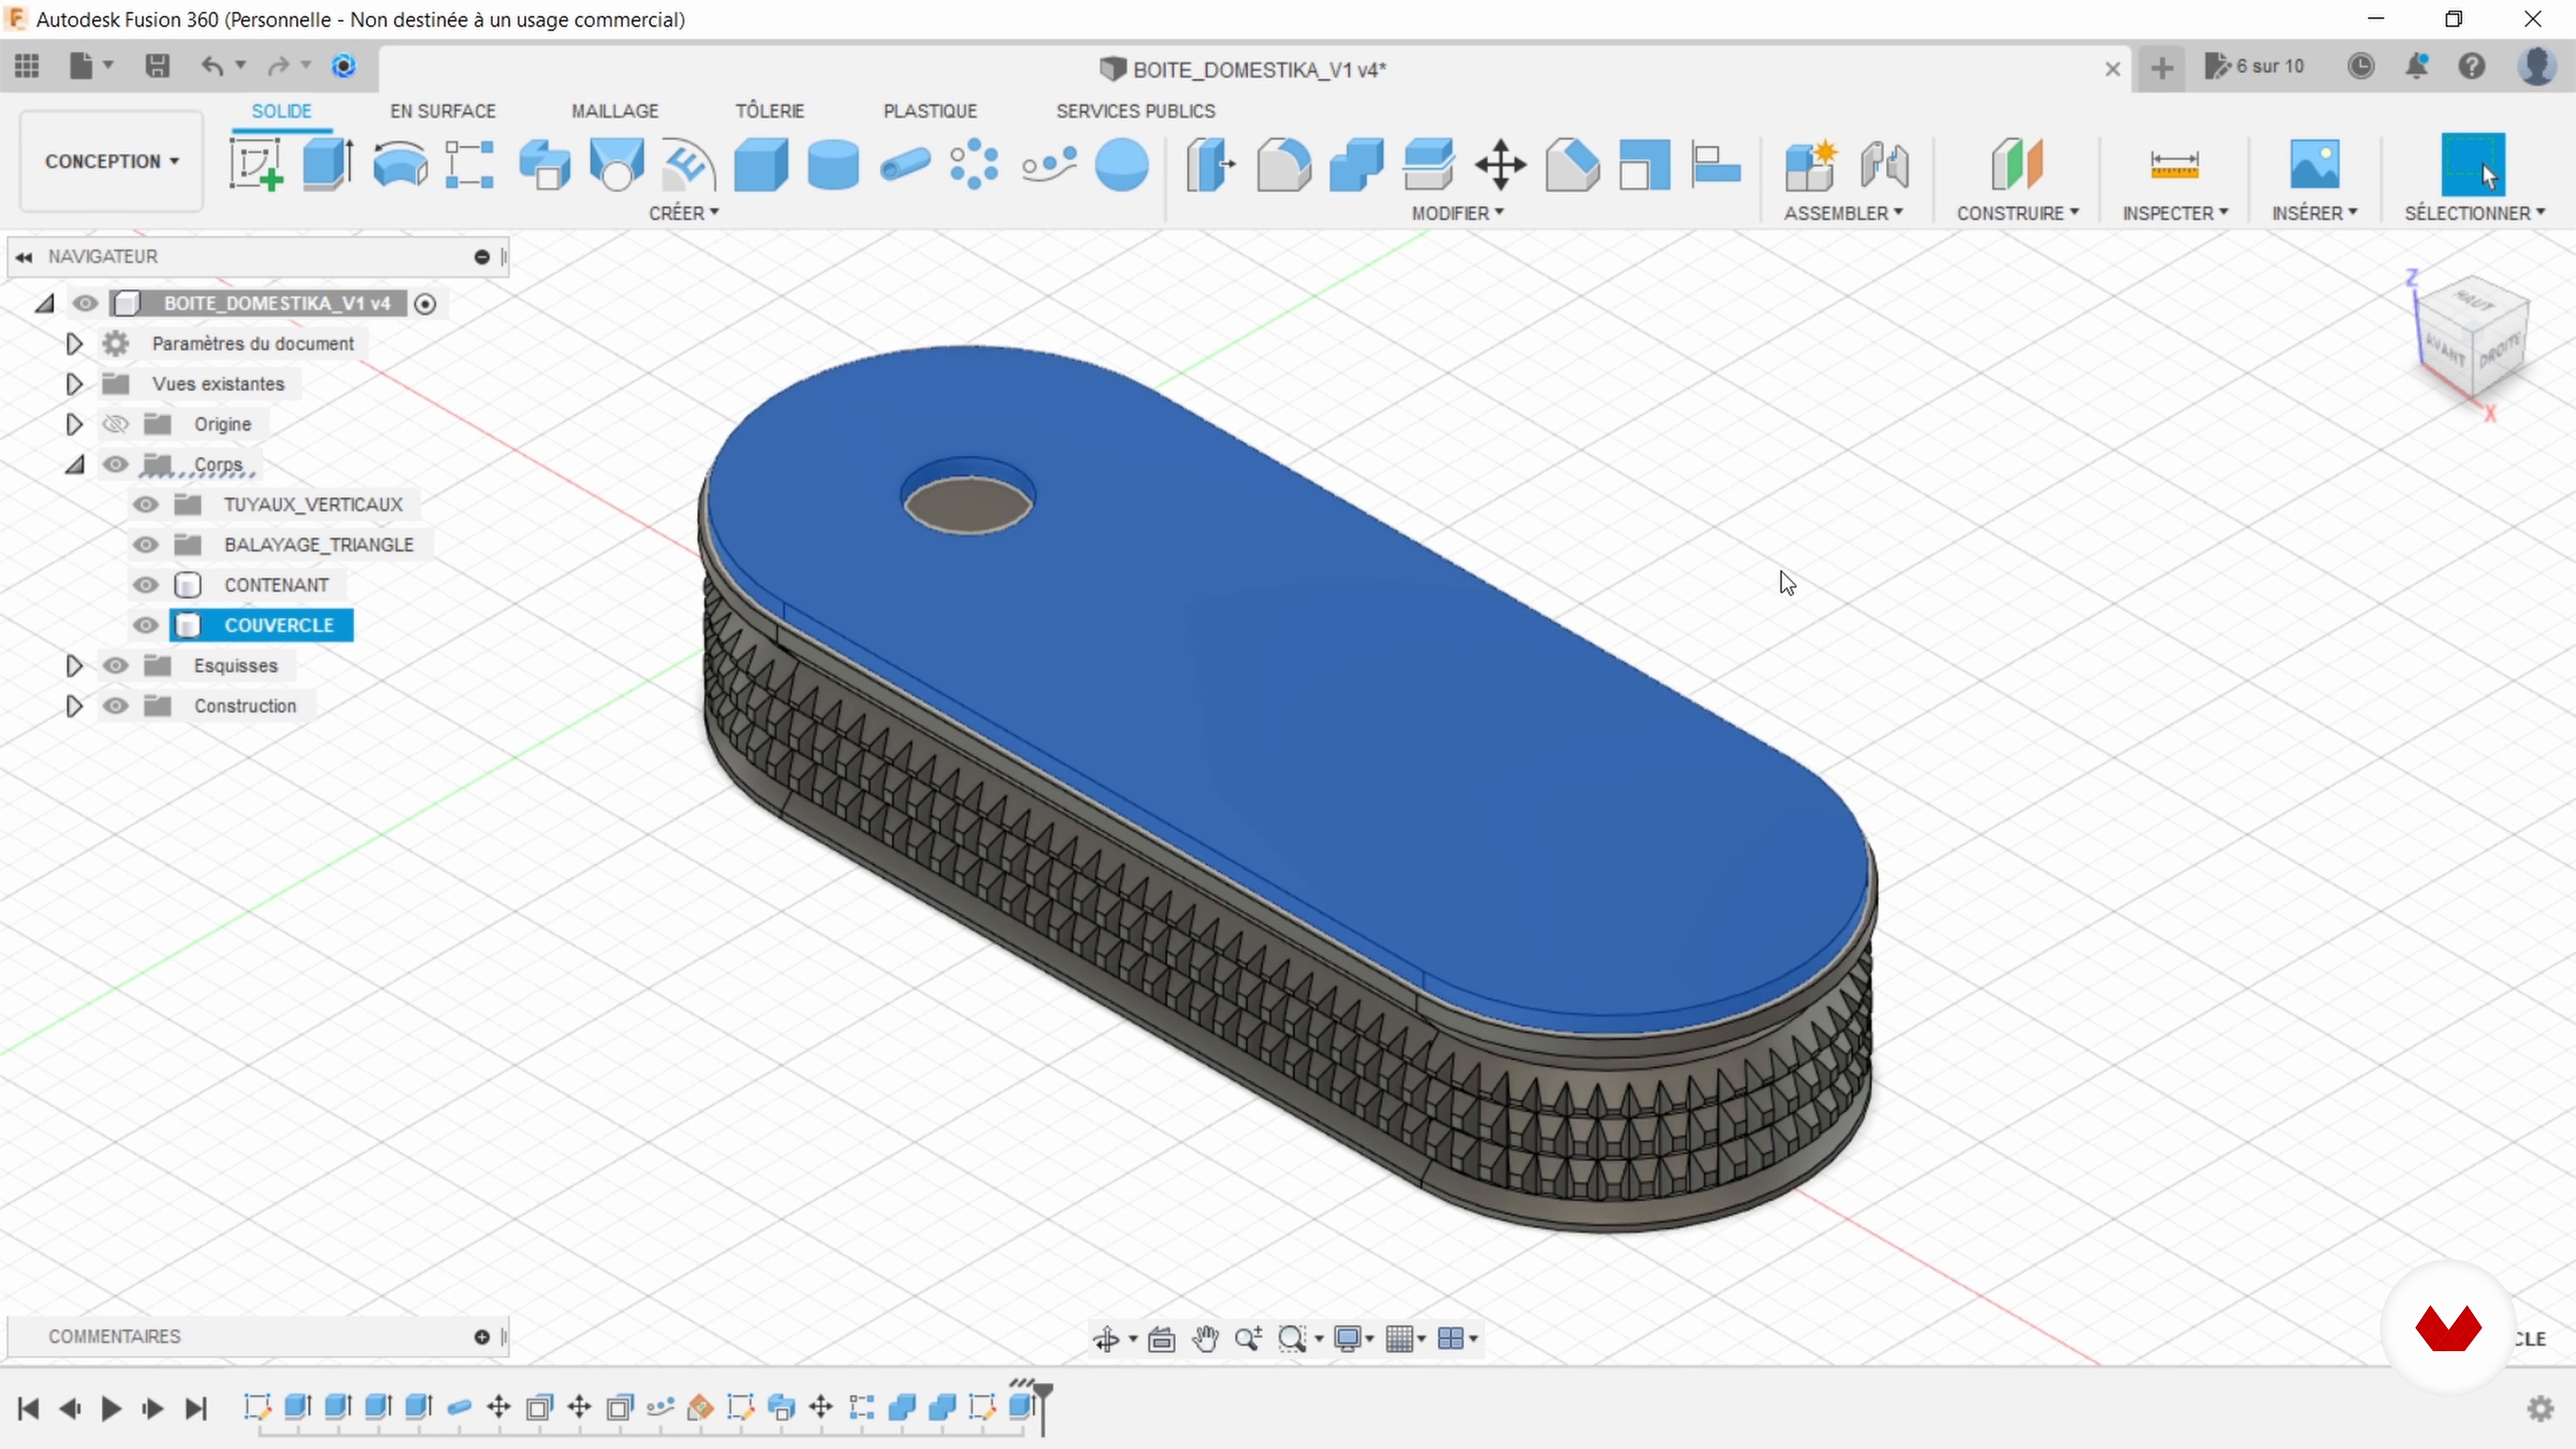This screenshot has width=2576, height=1449.
Task: Select the SOLIDE tab
Action: point(281,111)
